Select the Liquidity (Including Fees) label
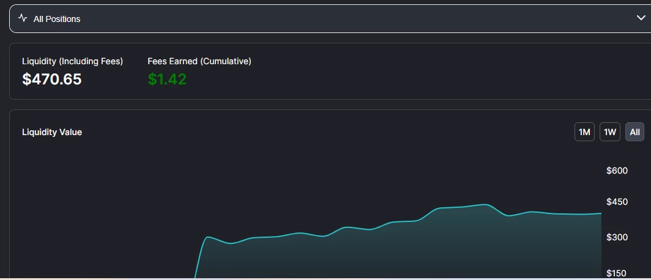Viewport: 651px width, 280px height. [73, 61]
